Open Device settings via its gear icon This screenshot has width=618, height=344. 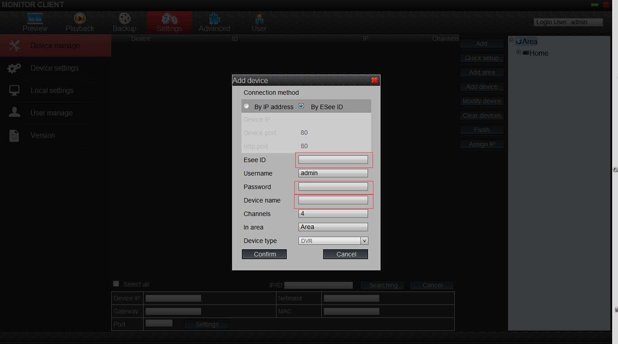(14, 68)
